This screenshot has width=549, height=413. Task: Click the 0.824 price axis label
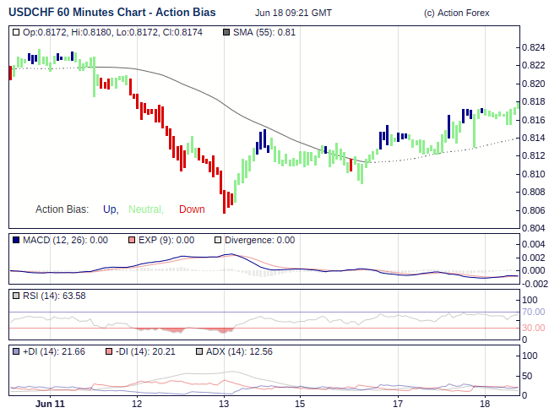point(533,47)
